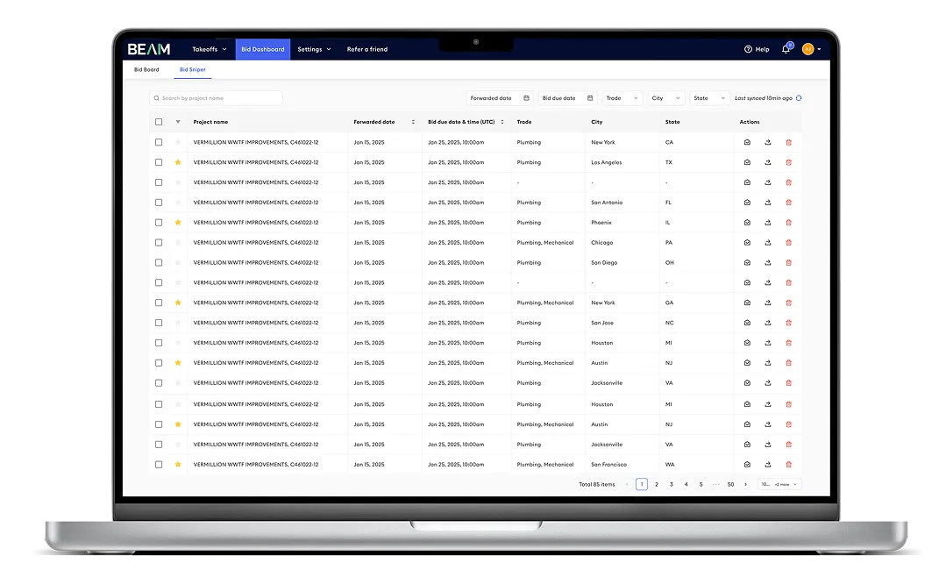Image resolution: width=946 pixels, height=584 pixels.
Task: Check the box for the Phoenix row
Action: tap(159, 223)
